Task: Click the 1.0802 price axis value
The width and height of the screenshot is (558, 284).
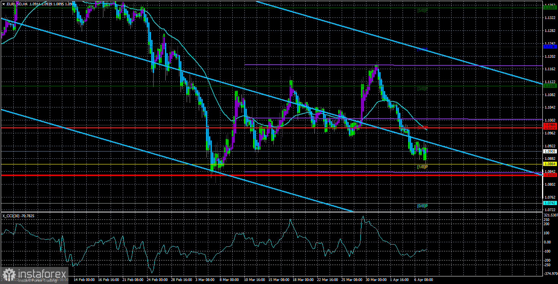Action: click(x=550, y=184)
